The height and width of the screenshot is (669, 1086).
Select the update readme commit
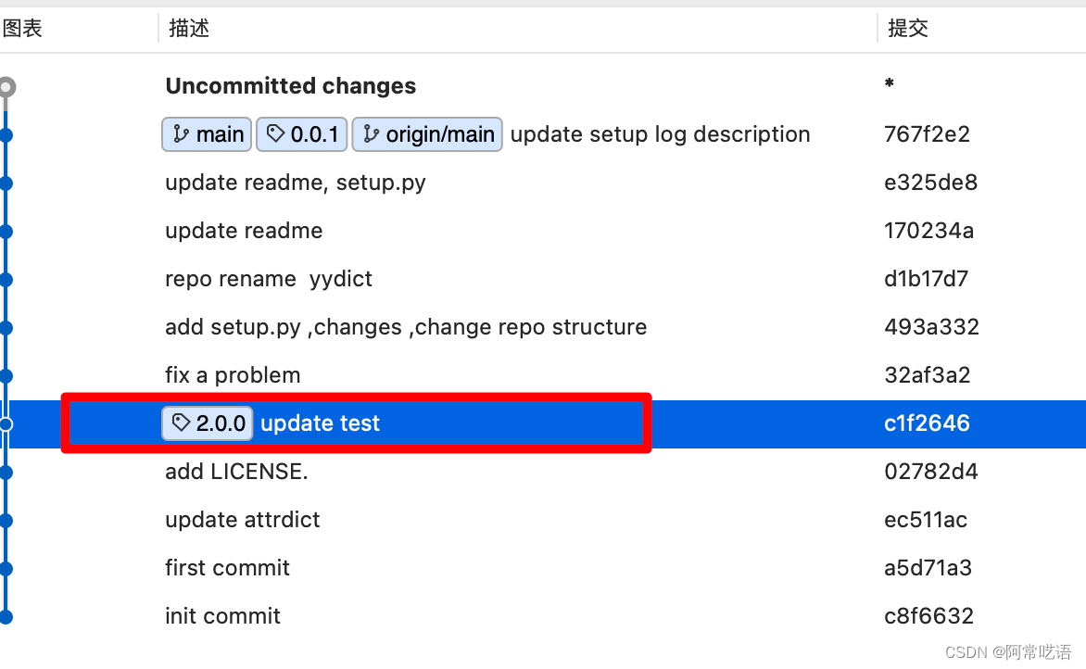543,231
